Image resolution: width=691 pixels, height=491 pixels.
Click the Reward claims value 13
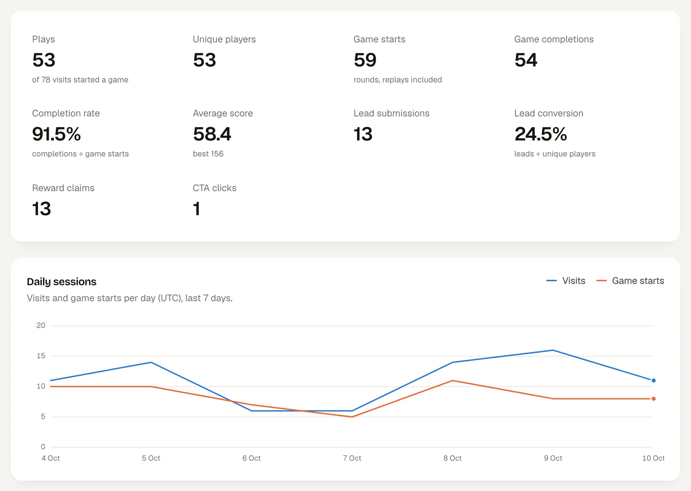coord(41,209)
